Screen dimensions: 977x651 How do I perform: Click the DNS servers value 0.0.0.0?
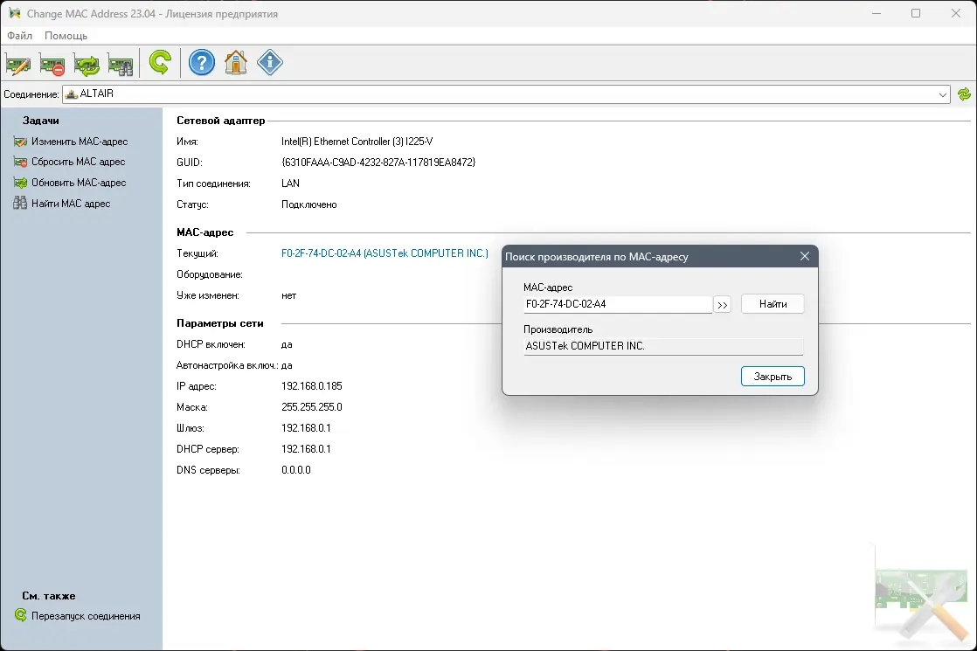[296, 470]
